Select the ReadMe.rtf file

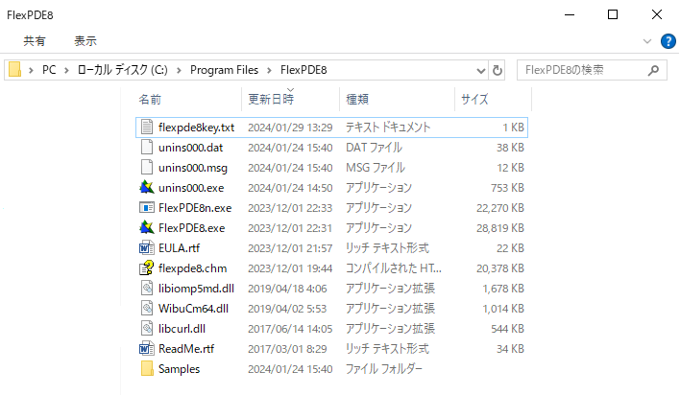click(180, 348)
